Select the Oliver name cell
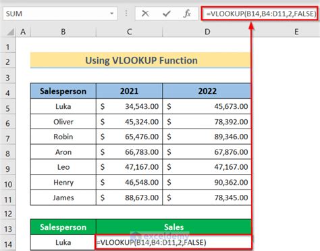Viewport: 320px width, 251px height. tap(63, 122)
